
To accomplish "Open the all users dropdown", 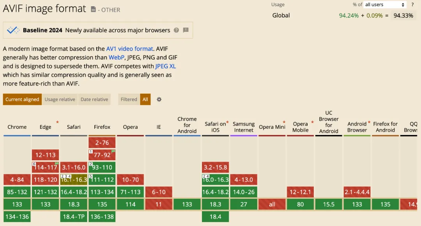I will tap(385, 5).
